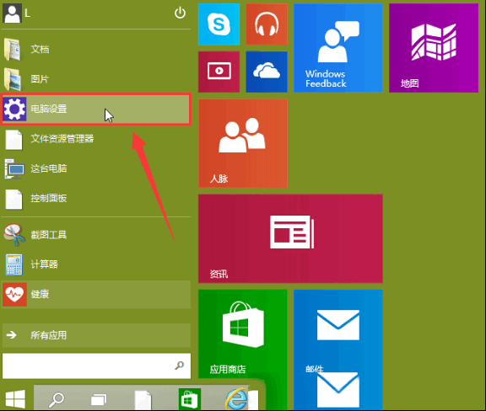Image resolution: width=486 pixels, height=411 pixels.
Task: Open the Store icon on taskbar
Action: (190, 399)
